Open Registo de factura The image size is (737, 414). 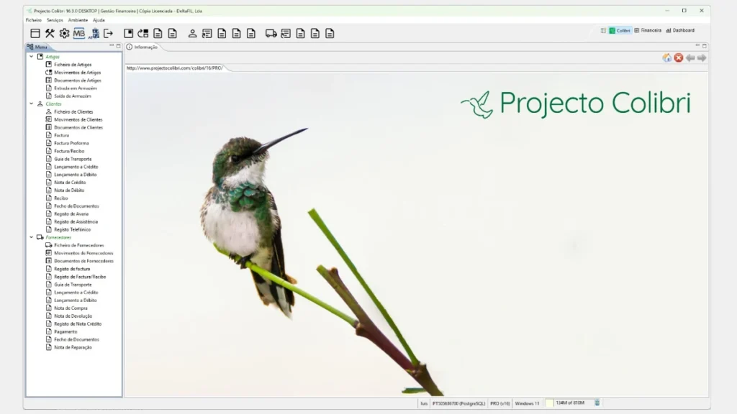pos(72,269)
